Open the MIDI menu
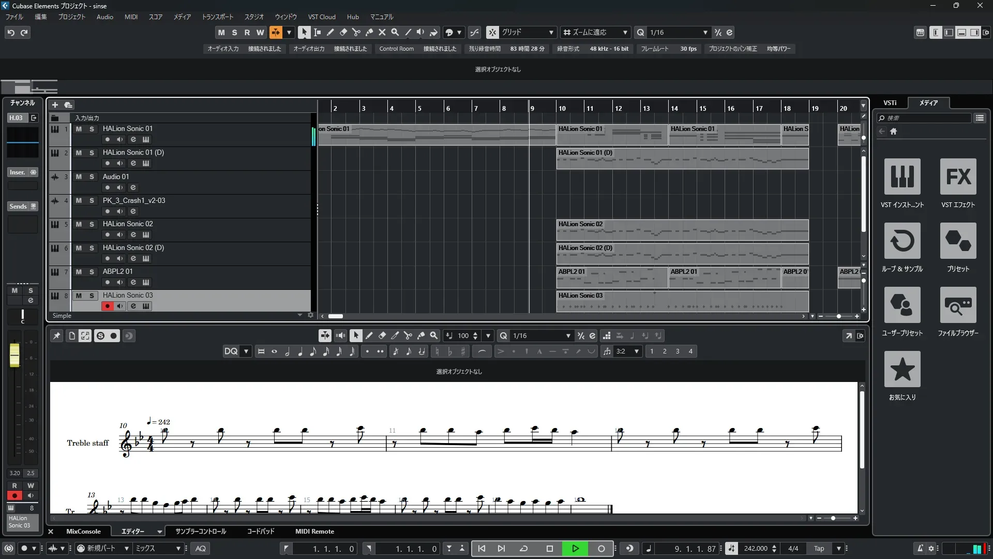Screen dimensions: 993x559 click(131, 17)
